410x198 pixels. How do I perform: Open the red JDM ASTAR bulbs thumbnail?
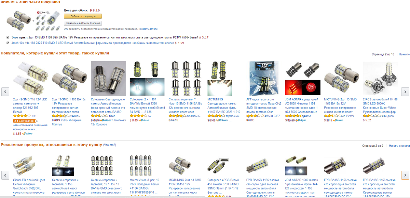[303, 79]
